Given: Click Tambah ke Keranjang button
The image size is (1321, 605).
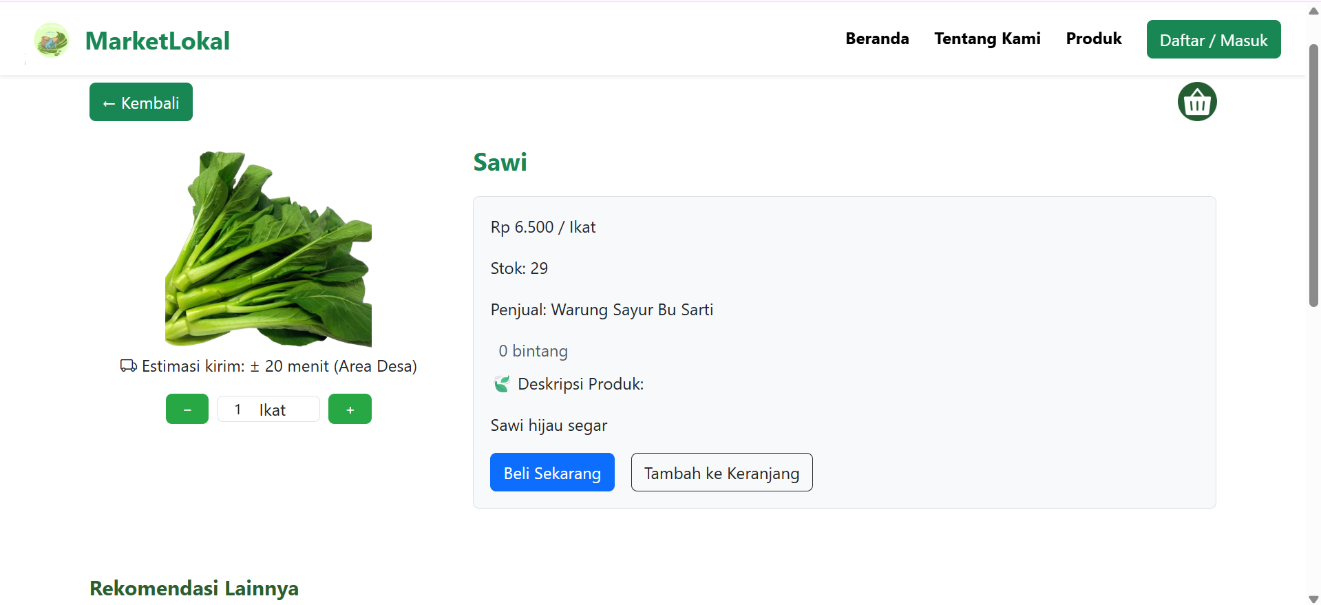Looking at the screenshot, I should (721, 472).
